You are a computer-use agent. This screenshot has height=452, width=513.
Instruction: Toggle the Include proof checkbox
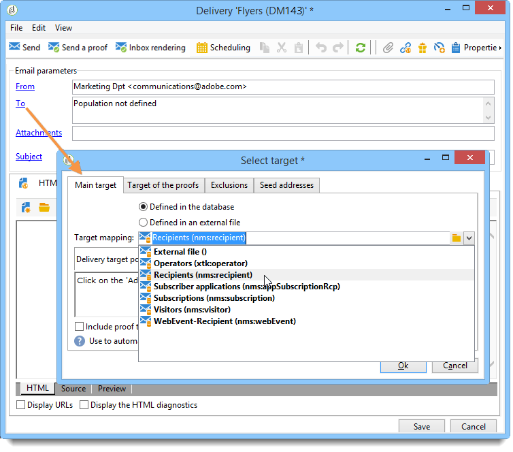coord(79,327)
